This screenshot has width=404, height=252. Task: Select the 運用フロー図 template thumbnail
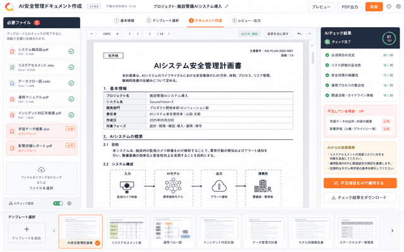pos(172,231)
